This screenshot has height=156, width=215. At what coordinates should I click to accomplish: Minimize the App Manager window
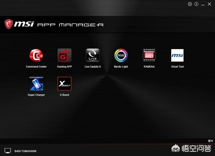click(x=203, y=4)
